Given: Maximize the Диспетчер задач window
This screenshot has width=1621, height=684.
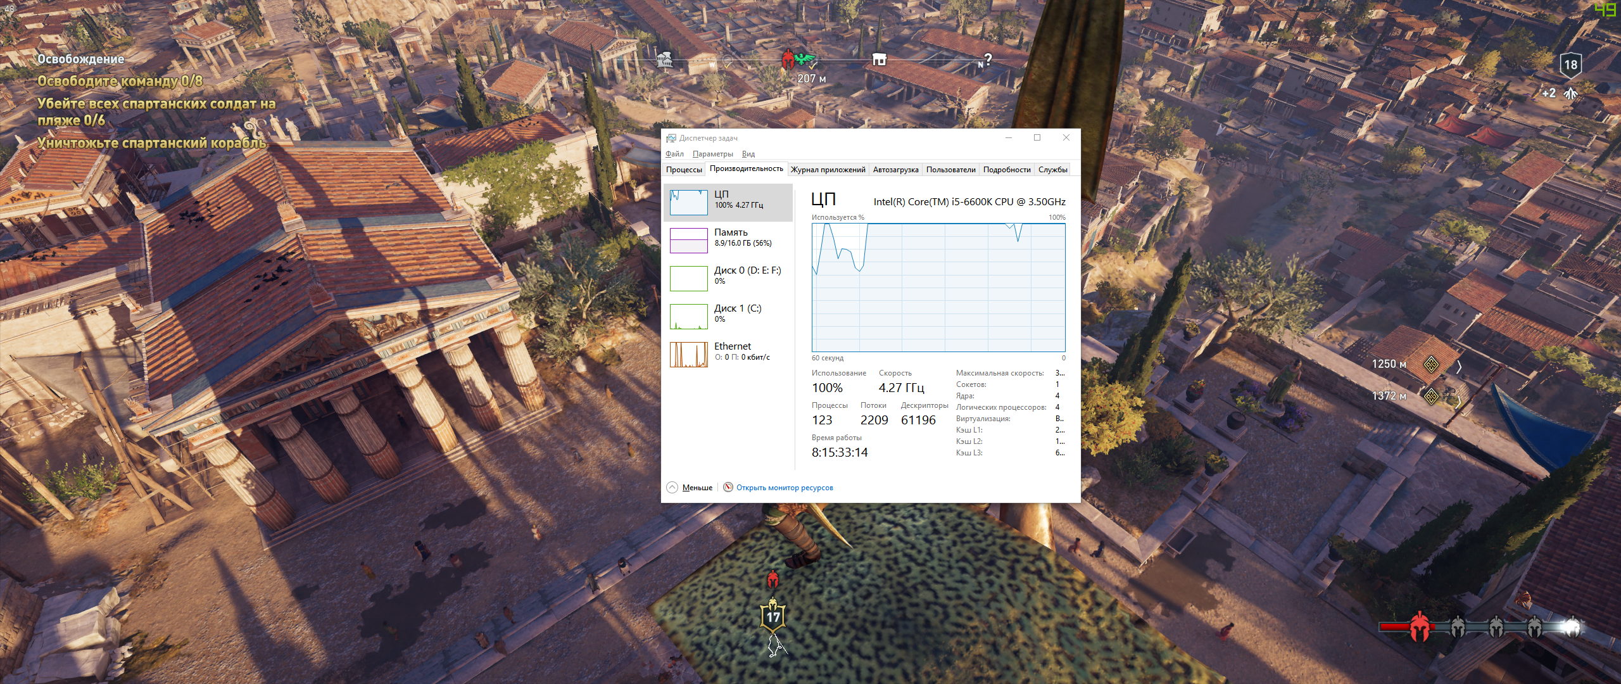Looking at the screenshot, I should (x=1037, y=137).
